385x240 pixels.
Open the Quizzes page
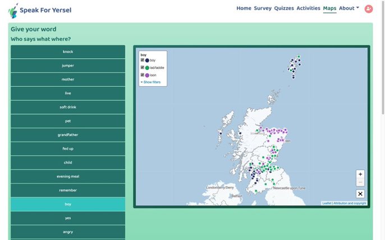pos(284,8)
